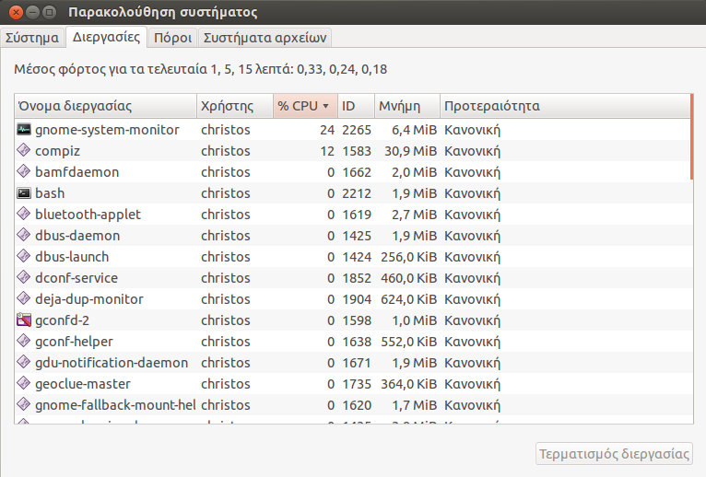Click the geoclue-master process icon
Viewport: 706px width, 477px height.
pos(24,383)
